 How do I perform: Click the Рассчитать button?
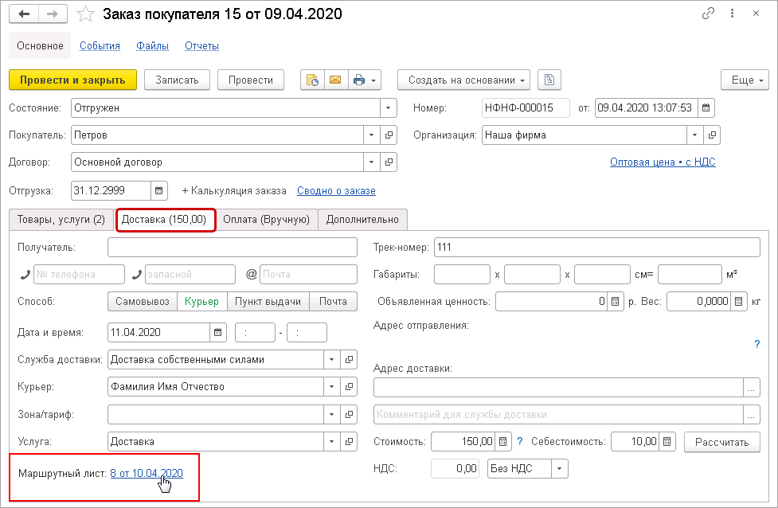[x=722, y=441]
